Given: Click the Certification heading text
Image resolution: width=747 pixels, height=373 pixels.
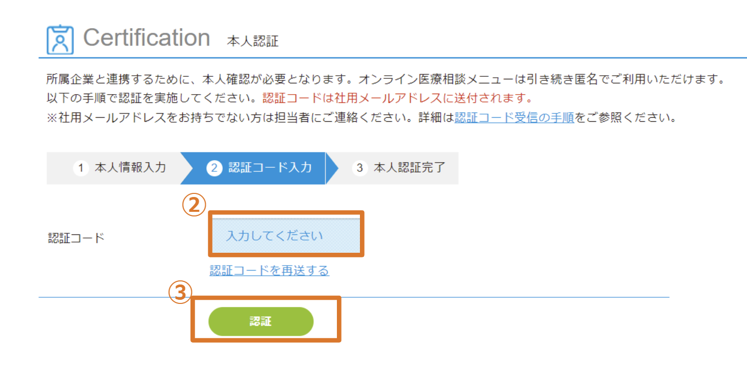Looking at the screenshot, I should [147, 36].
